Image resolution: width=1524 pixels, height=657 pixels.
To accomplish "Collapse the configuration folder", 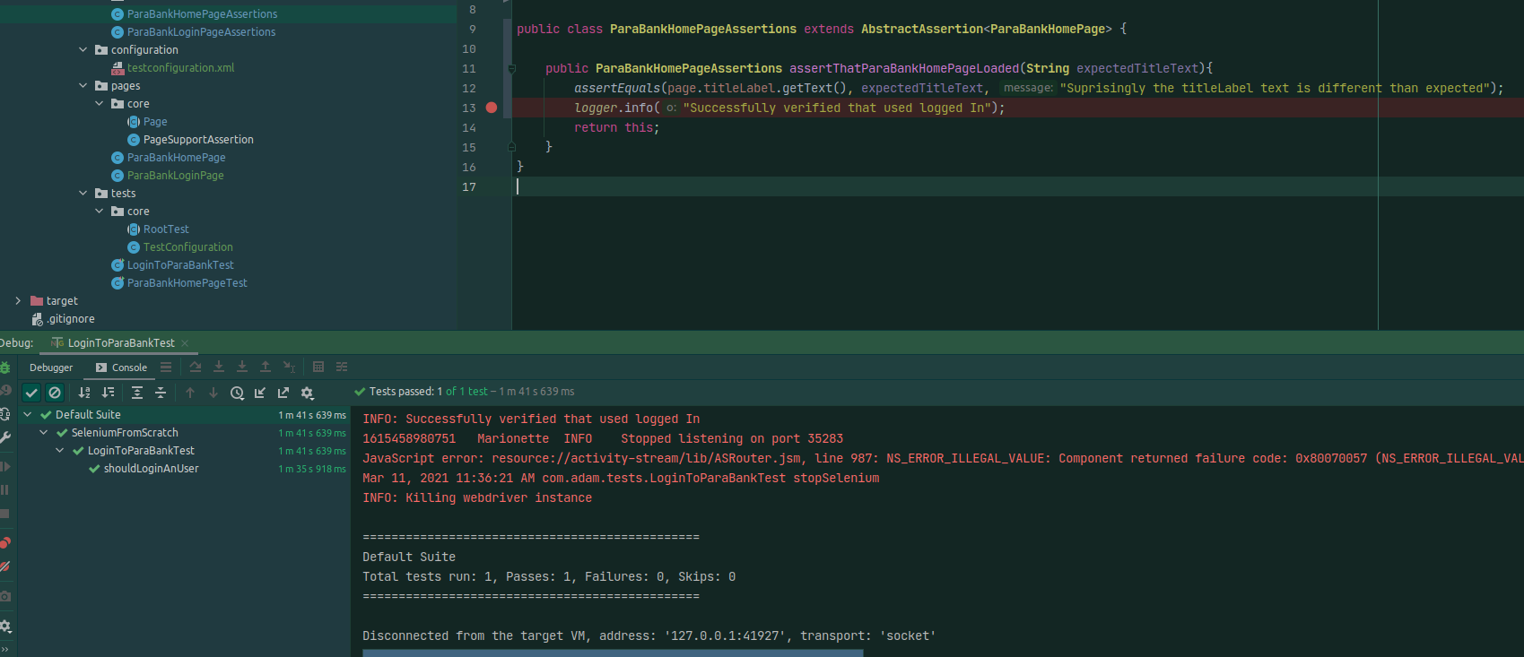I will click(x=83, y=50).
